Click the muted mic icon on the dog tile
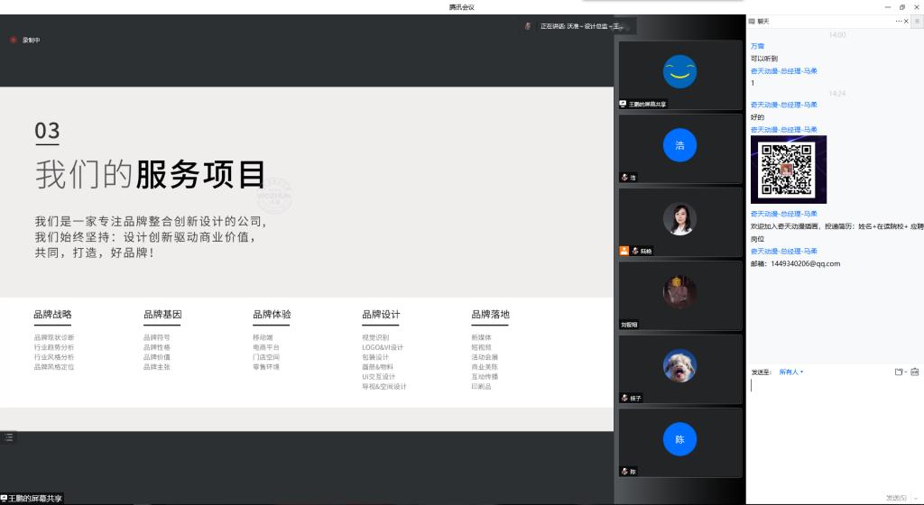Viewport: 924px width, 505px height. 624,398
